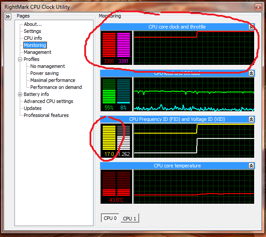Viewport: 266px width, 237px height.
Task: Click the yellow FID bar meter
Action: pyautogui.click(x=109, y=138)
